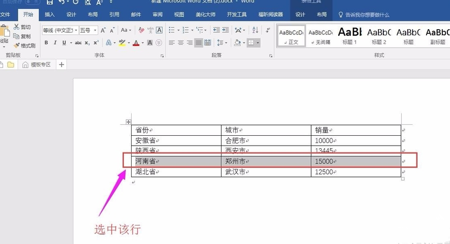Apply the 正文 (Normal) style
This screenshot has height=244, width=450.
(x=291, y=35)
